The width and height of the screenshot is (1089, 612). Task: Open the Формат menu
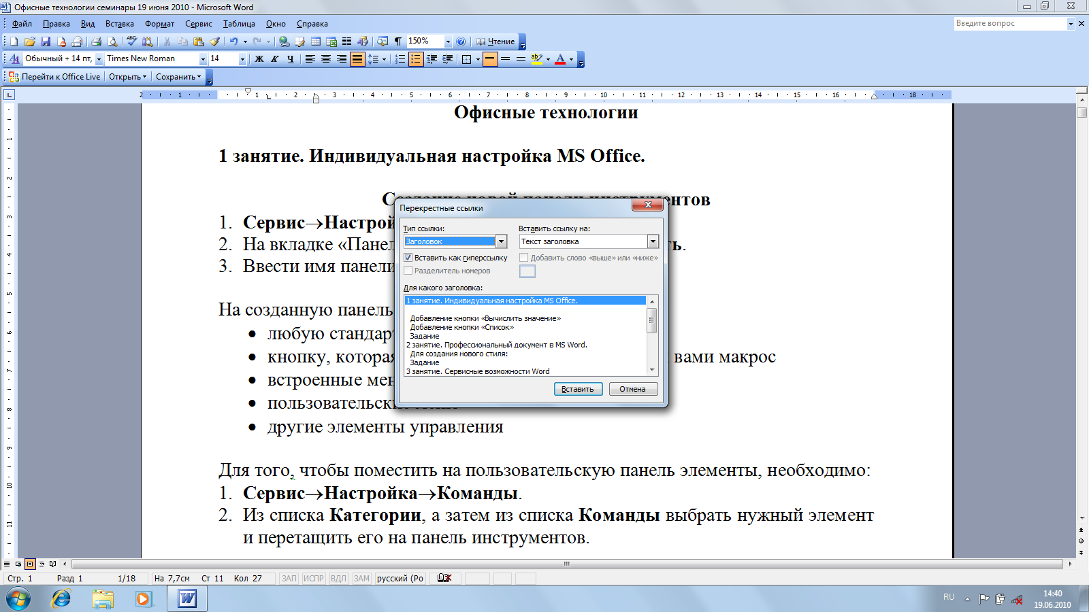point(160,24)
